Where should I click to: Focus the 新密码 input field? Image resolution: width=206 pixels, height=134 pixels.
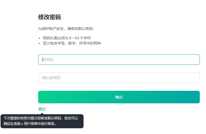tap(119, 60)
